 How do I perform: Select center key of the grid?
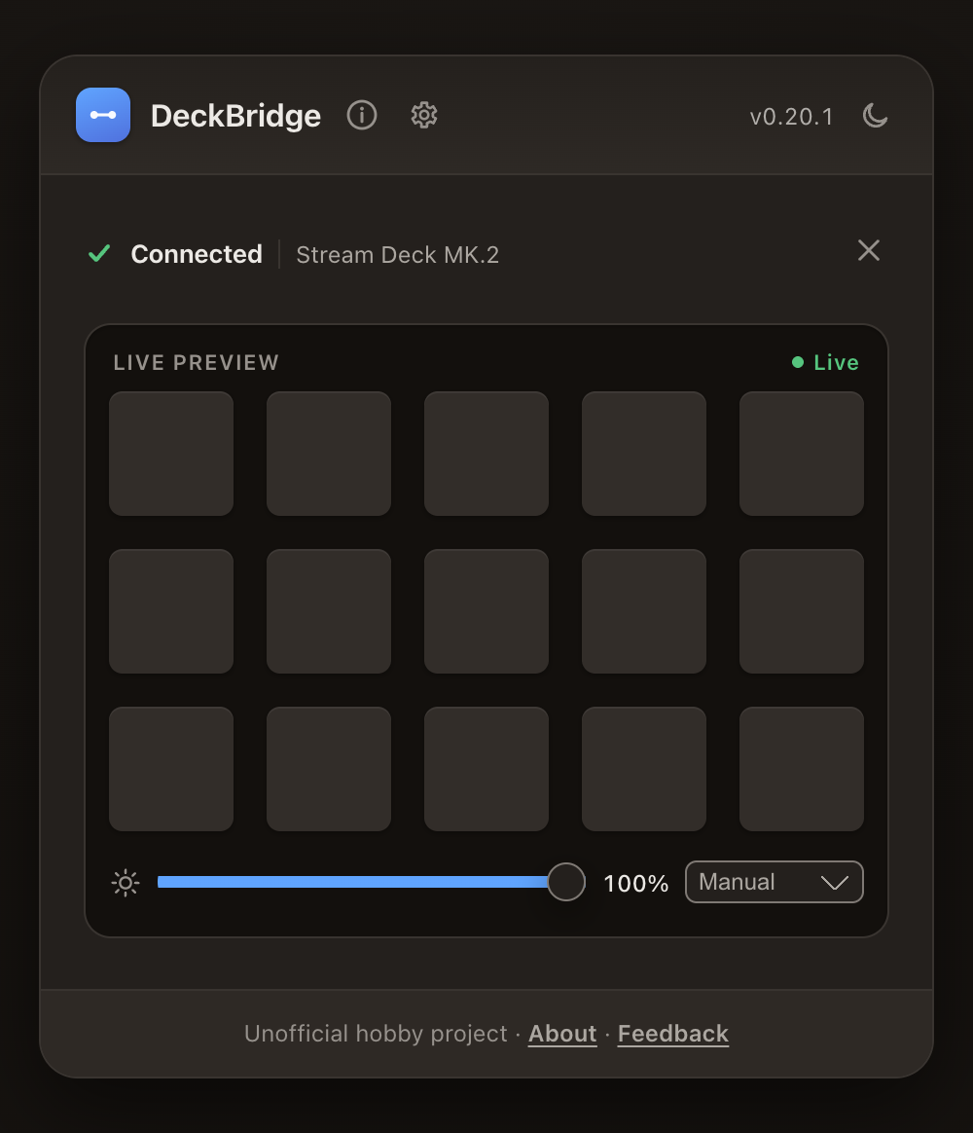tap(486, 611)
